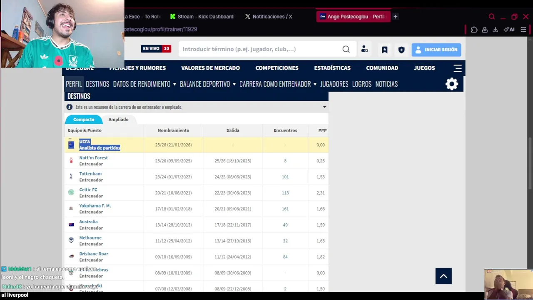
Task: Open Yokohama's 161 matches link
Action: point(285,209)
